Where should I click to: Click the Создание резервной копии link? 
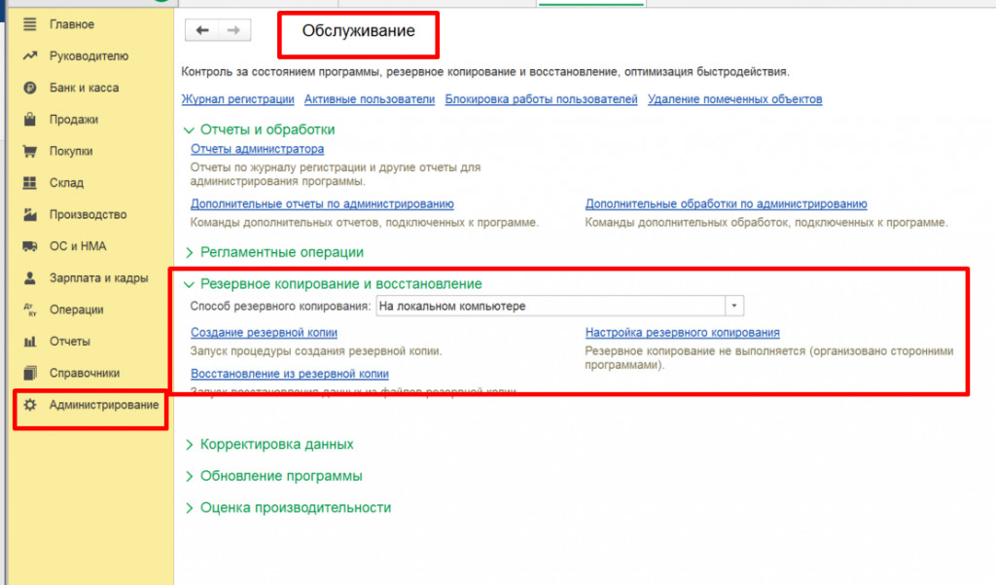coord(250,333)
